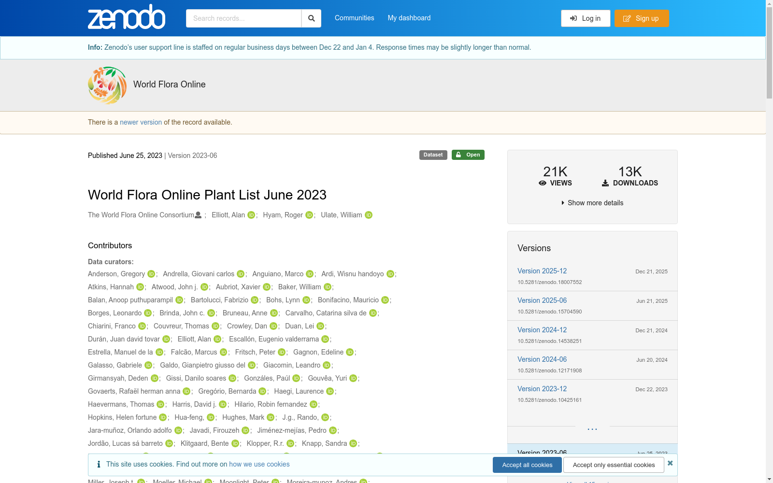Accept only essential cookies
This screenshot has height=483, width=773.
point(614,465)
